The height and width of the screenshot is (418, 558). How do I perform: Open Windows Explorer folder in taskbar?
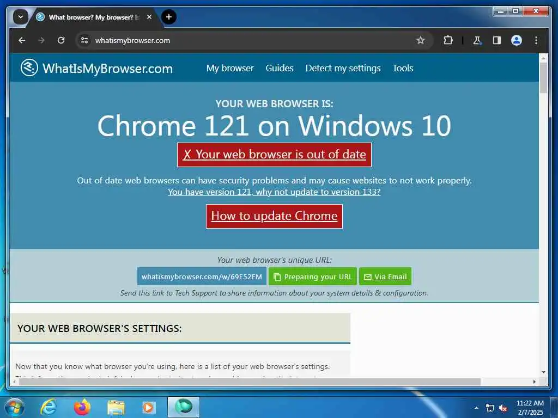116,407
